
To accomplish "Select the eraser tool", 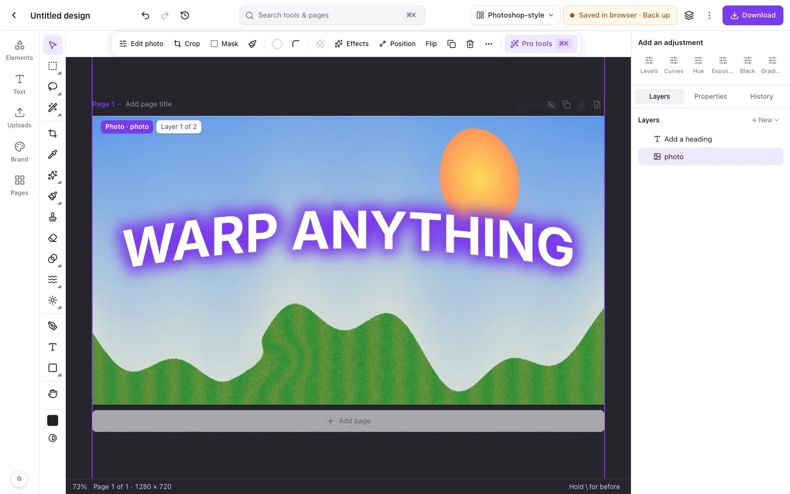I will pyautogui.click(x=53, y=238).
